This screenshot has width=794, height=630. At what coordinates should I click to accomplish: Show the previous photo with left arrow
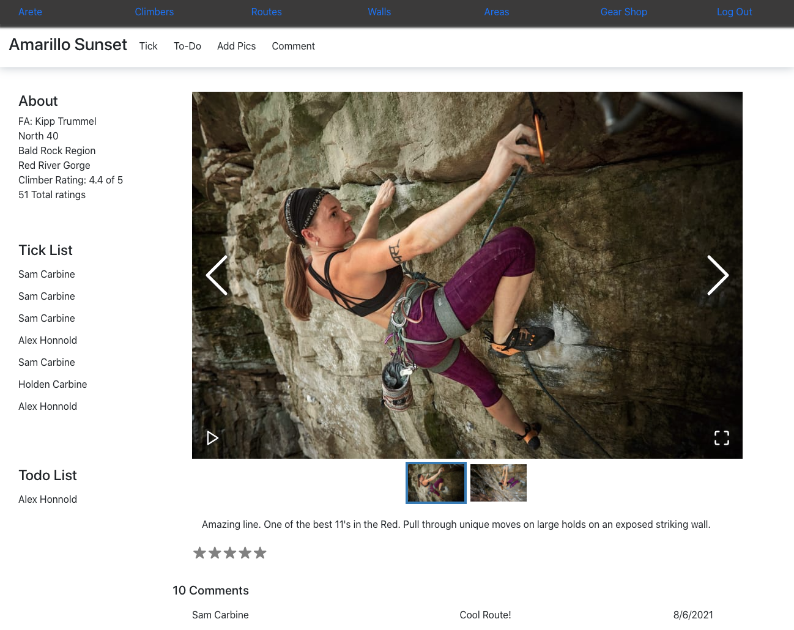coord(217,275)
